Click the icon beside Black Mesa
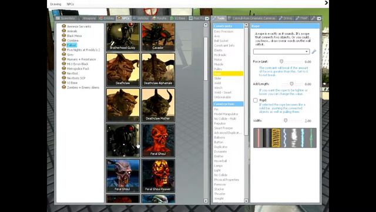Image resolution: width=376 pixels, height=212 pixels. (64, 35)
